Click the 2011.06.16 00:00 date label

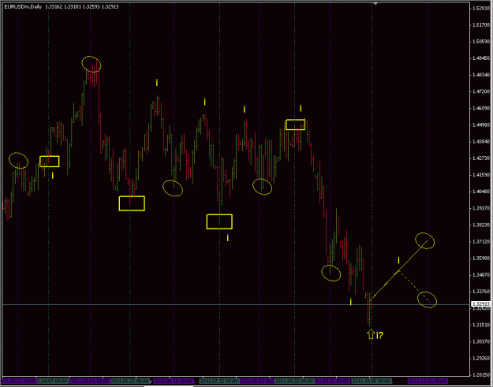173,381
